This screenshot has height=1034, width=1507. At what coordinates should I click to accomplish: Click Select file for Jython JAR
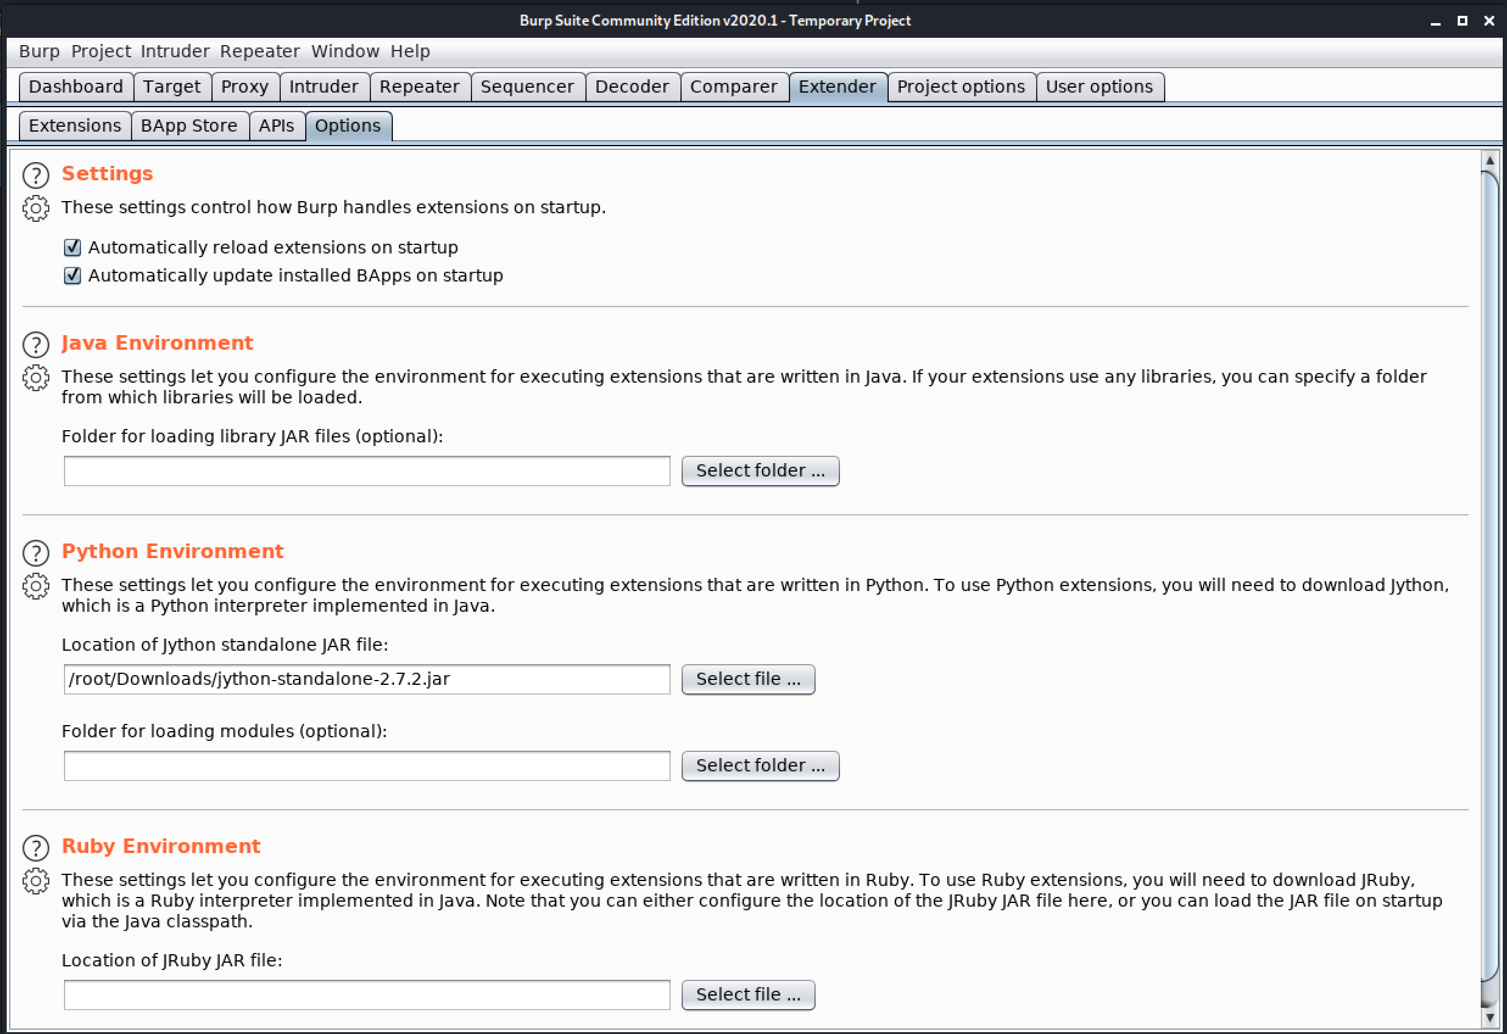pyautogui.click(x=748, y=679)
